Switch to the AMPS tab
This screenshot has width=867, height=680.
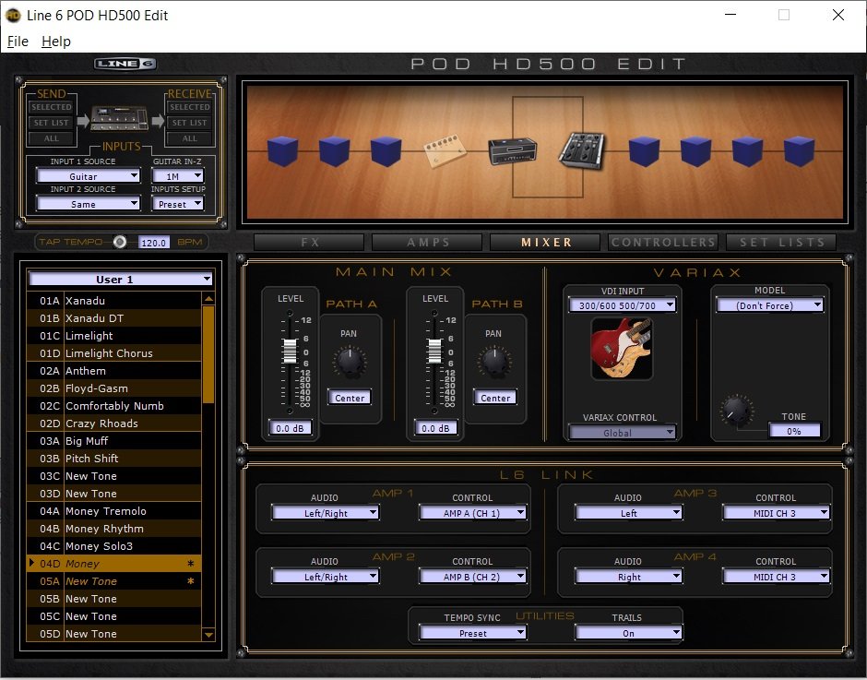[x=428, y=243]
